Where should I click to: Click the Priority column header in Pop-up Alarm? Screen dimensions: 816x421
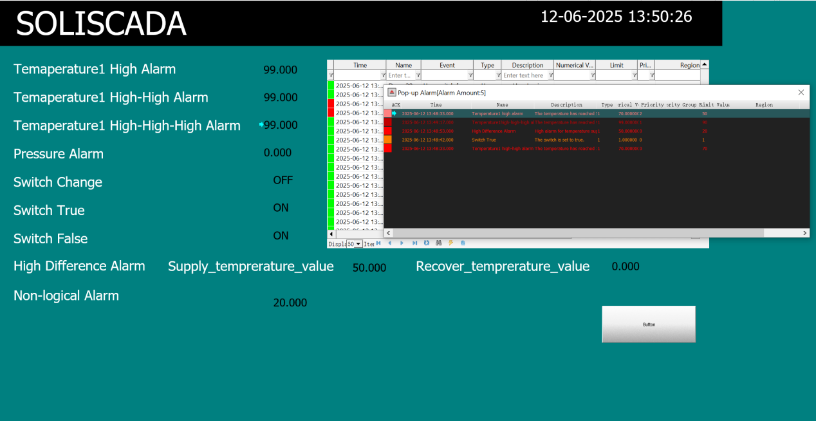tap(652, 104)
